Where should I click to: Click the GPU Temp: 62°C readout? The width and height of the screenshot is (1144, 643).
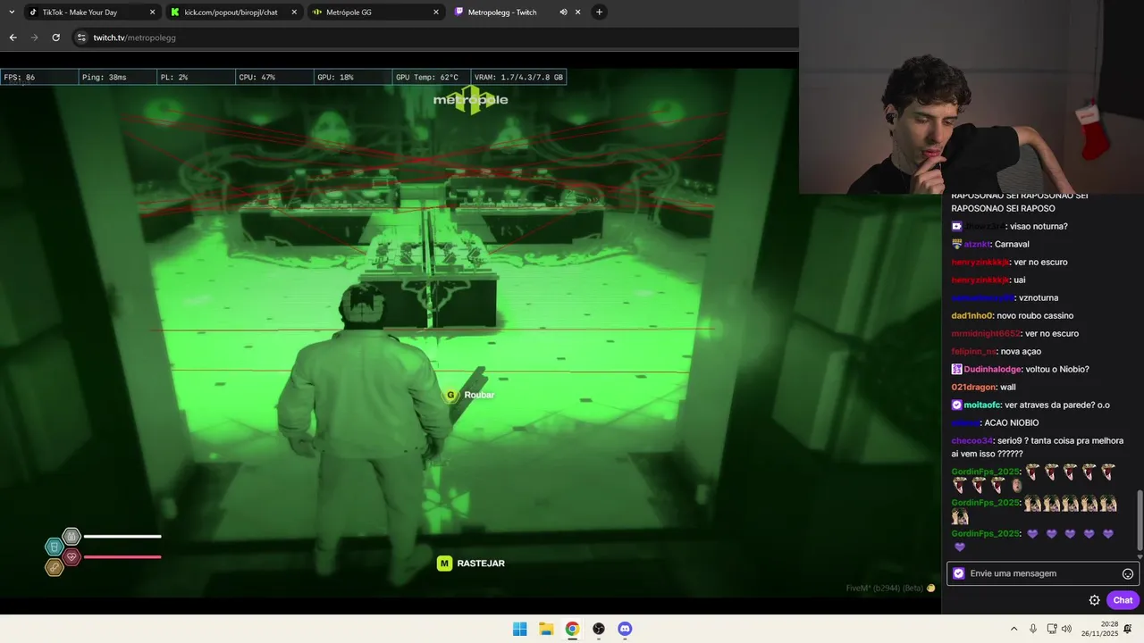click(x=432, y=78)
